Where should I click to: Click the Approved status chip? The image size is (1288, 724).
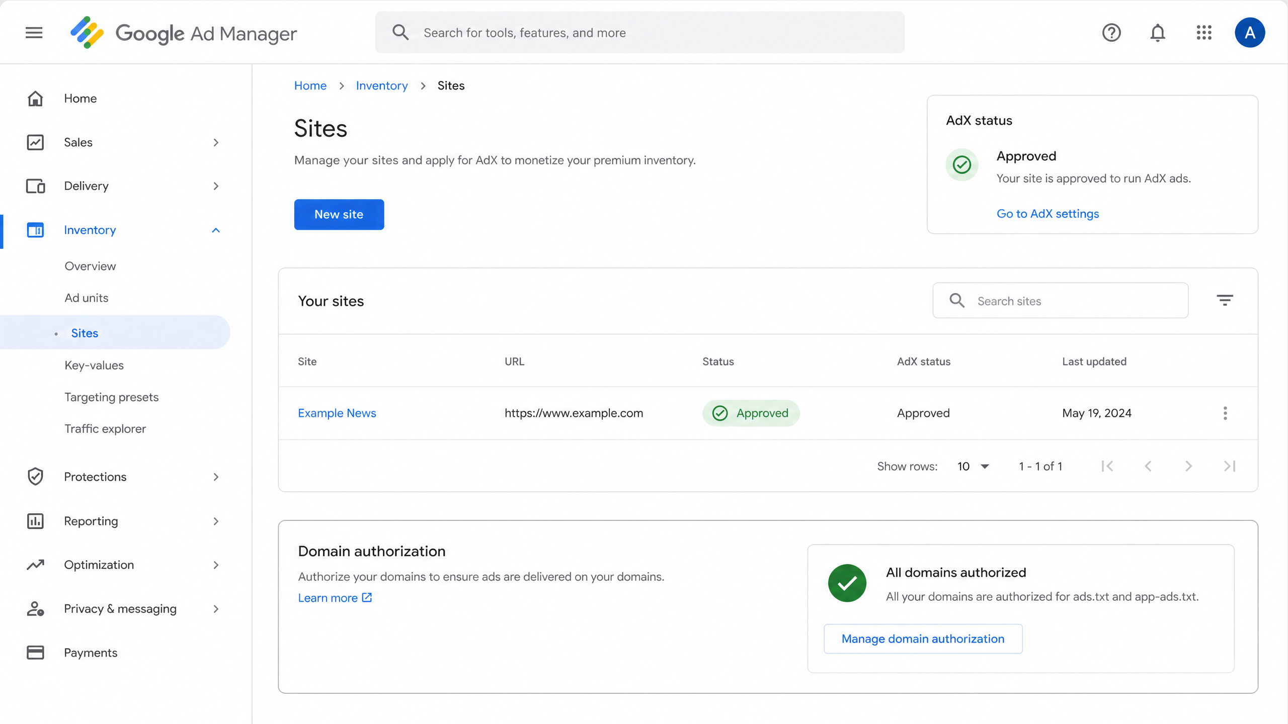point(751,413)
